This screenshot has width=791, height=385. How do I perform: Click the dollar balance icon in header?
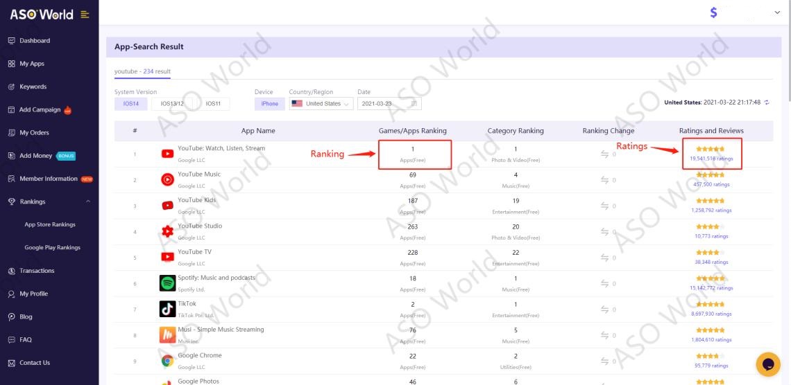pyautogui.click(x=713, y=12)
